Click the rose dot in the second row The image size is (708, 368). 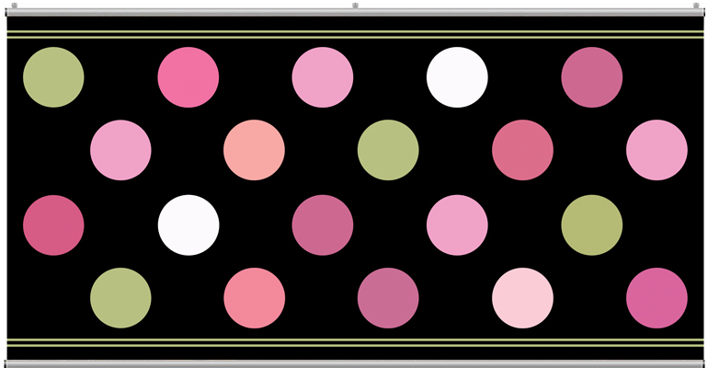tap(522, 150)
